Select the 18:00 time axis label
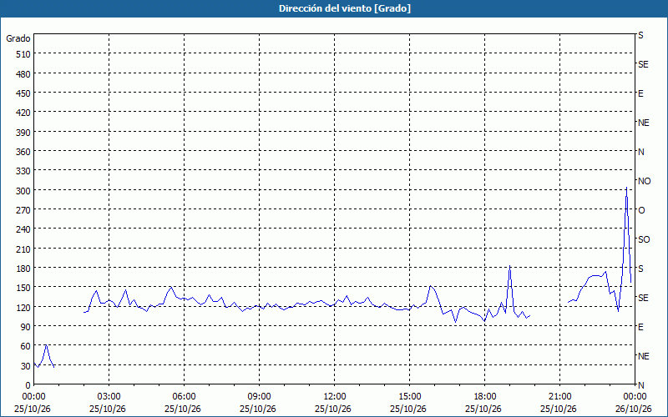The image size is (668, 417). tap(485, 397)
